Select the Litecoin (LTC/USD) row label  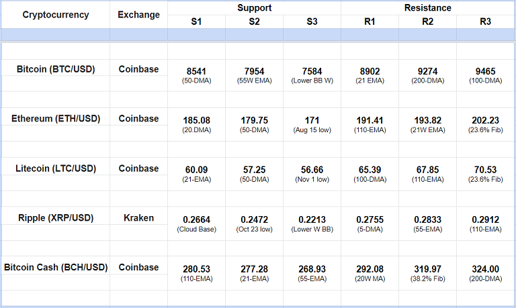coord(55,168)
